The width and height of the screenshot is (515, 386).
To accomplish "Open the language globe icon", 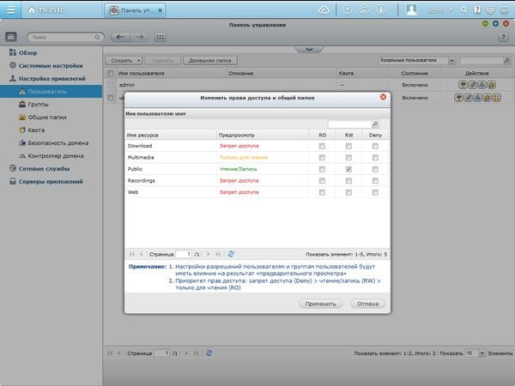I will pyautogui.click(x=490, y=10).
